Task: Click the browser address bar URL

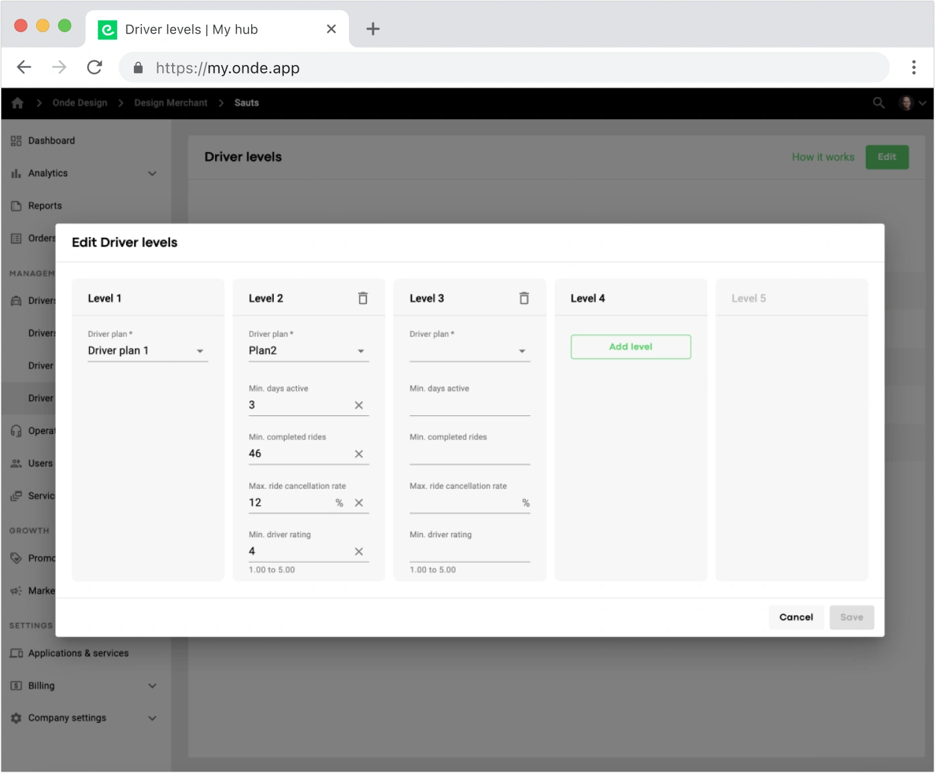Action: pos(228,68)
